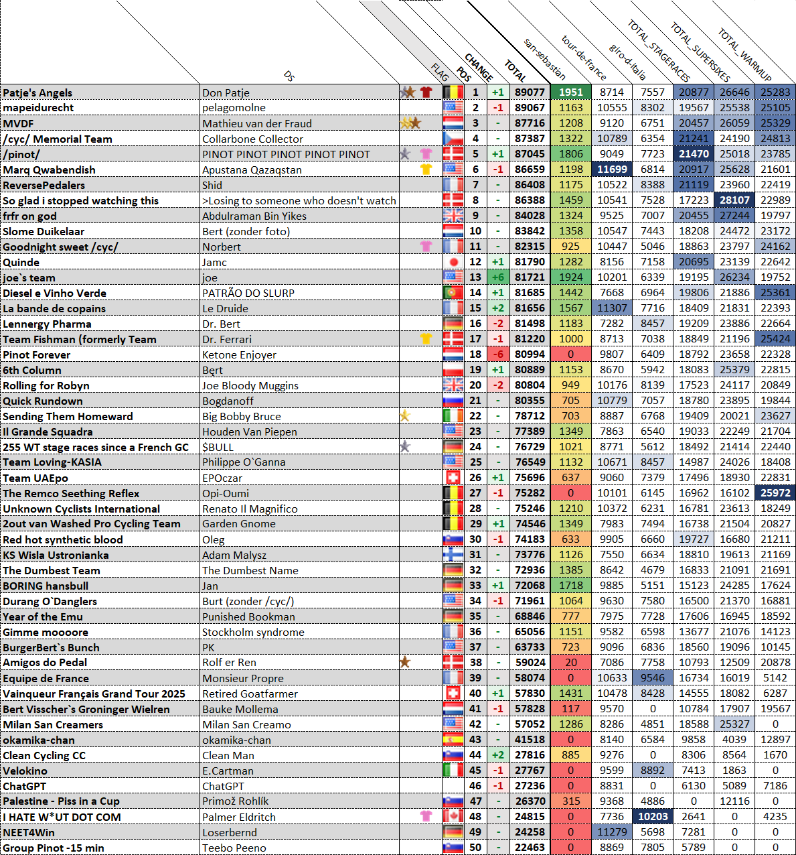
Task: Select the tour-de-france cell '11279' for NEET4Win
Action: 612,832
